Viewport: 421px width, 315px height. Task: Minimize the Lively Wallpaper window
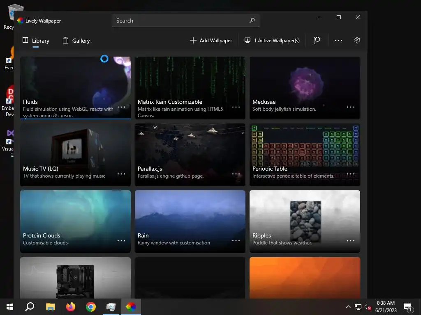pos(320,17)
